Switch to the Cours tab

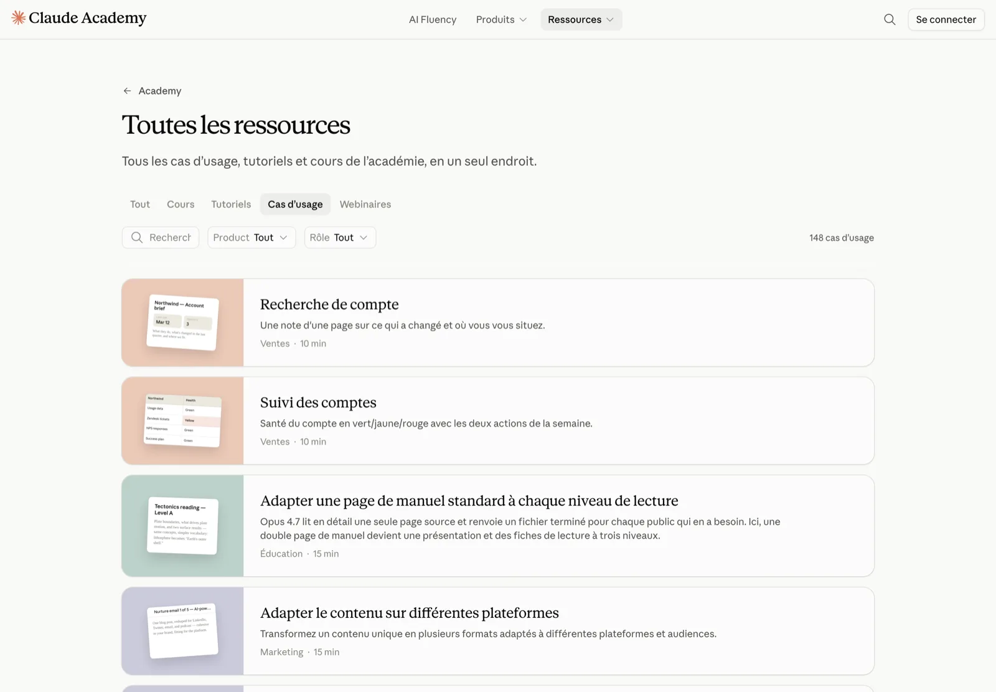[181, 204]
